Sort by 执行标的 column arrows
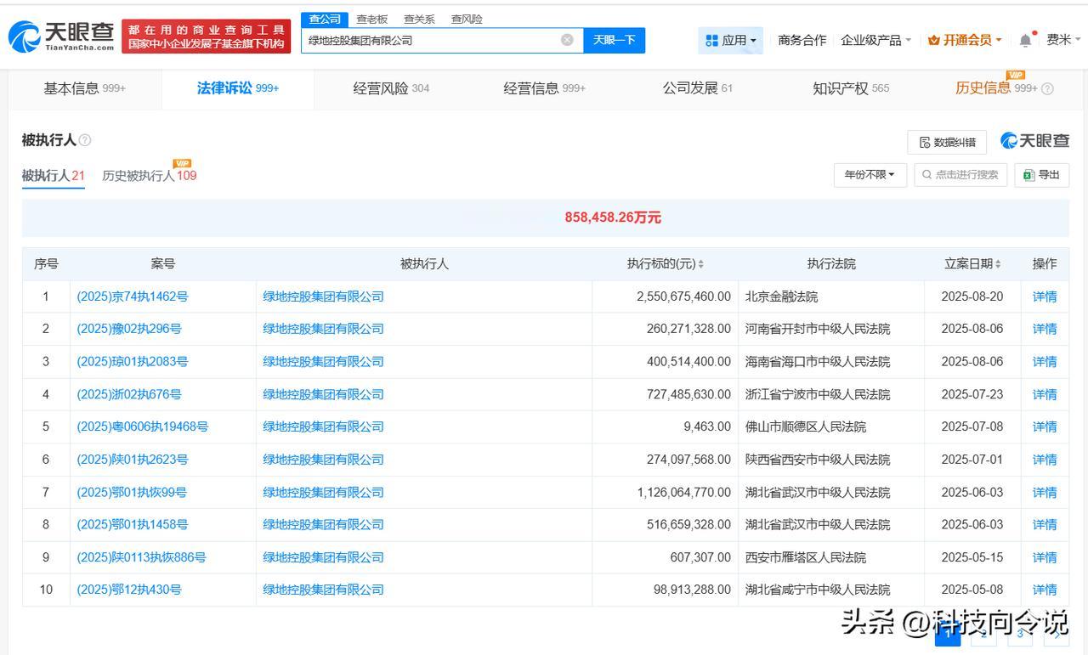Image resolution: width=1088 pixels, height=655 pixels. coord(701,264)
